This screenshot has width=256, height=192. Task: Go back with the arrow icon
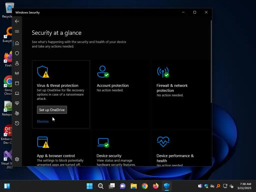(17, 21)
